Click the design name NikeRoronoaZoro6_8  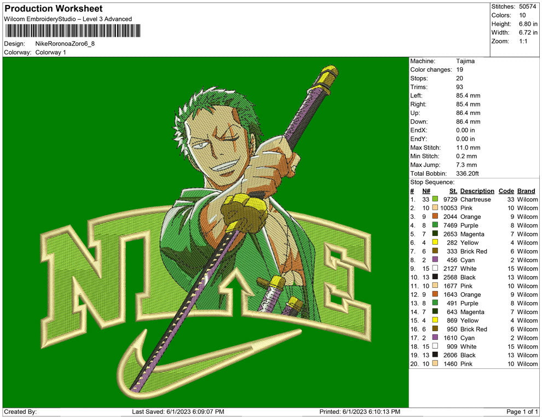pos(65,44)
